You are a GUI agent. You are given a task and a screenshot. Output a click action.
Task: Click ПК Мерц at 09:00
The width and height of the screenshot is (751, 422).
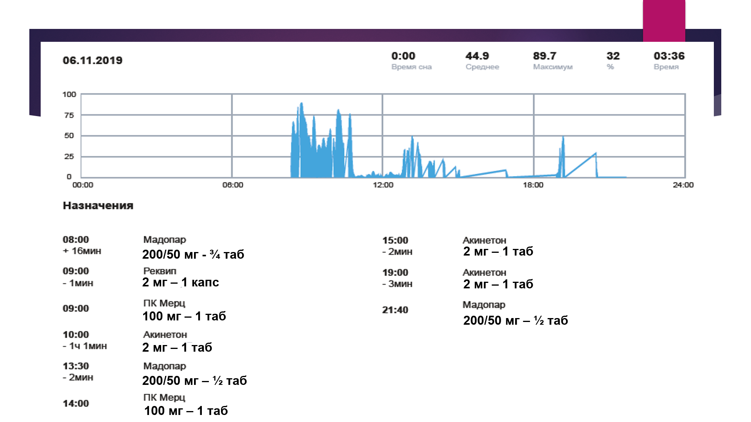[164, 303]
